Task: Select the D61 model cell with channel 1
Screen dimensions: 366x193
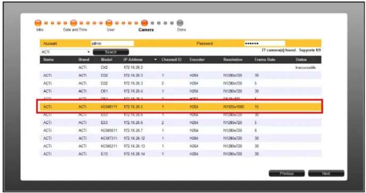Action: coord(104,91)
